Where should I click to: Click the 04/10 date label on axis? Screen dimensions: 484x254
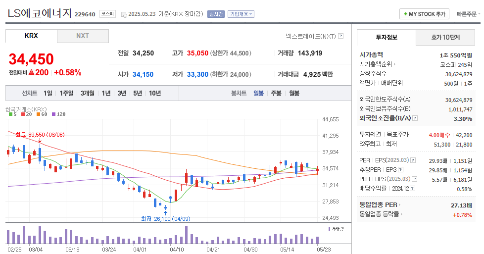pyautogui.click(x=177, y=250)
